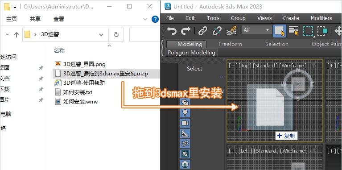
Task: Switch to the Object Paint ribbon tab
Action: click(326, 44)
